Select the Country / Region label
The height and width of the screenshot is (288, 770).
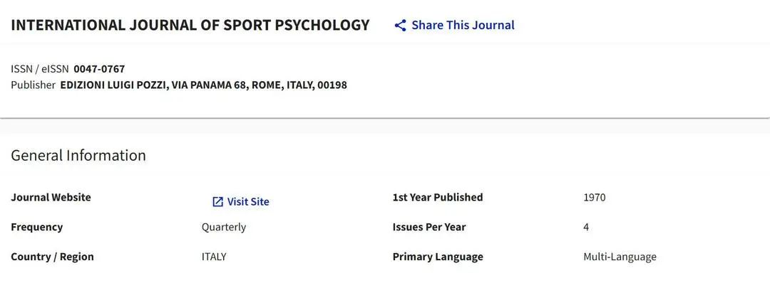(53, 257)
